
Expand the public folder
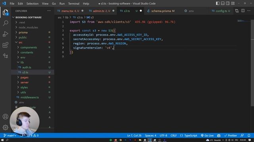pyautogui.click(x=23, y=37)
